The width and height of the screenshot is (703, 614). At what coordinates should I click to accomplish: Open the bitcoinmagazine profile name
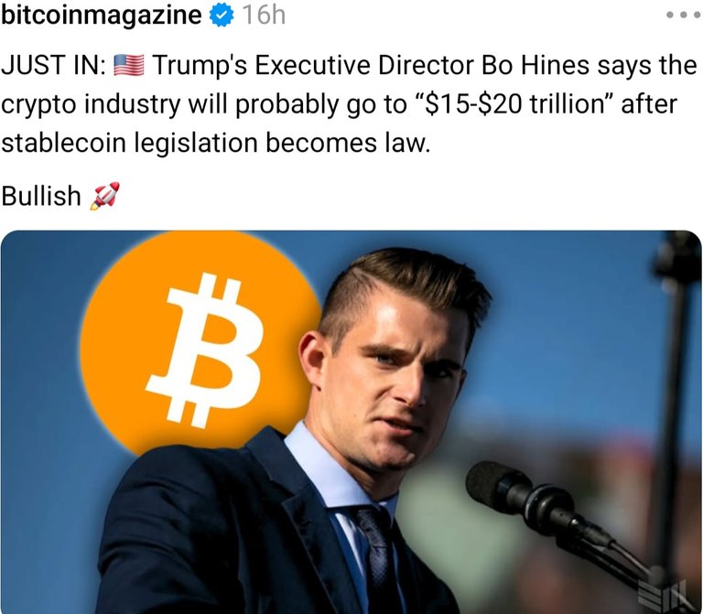click(102, 15)
